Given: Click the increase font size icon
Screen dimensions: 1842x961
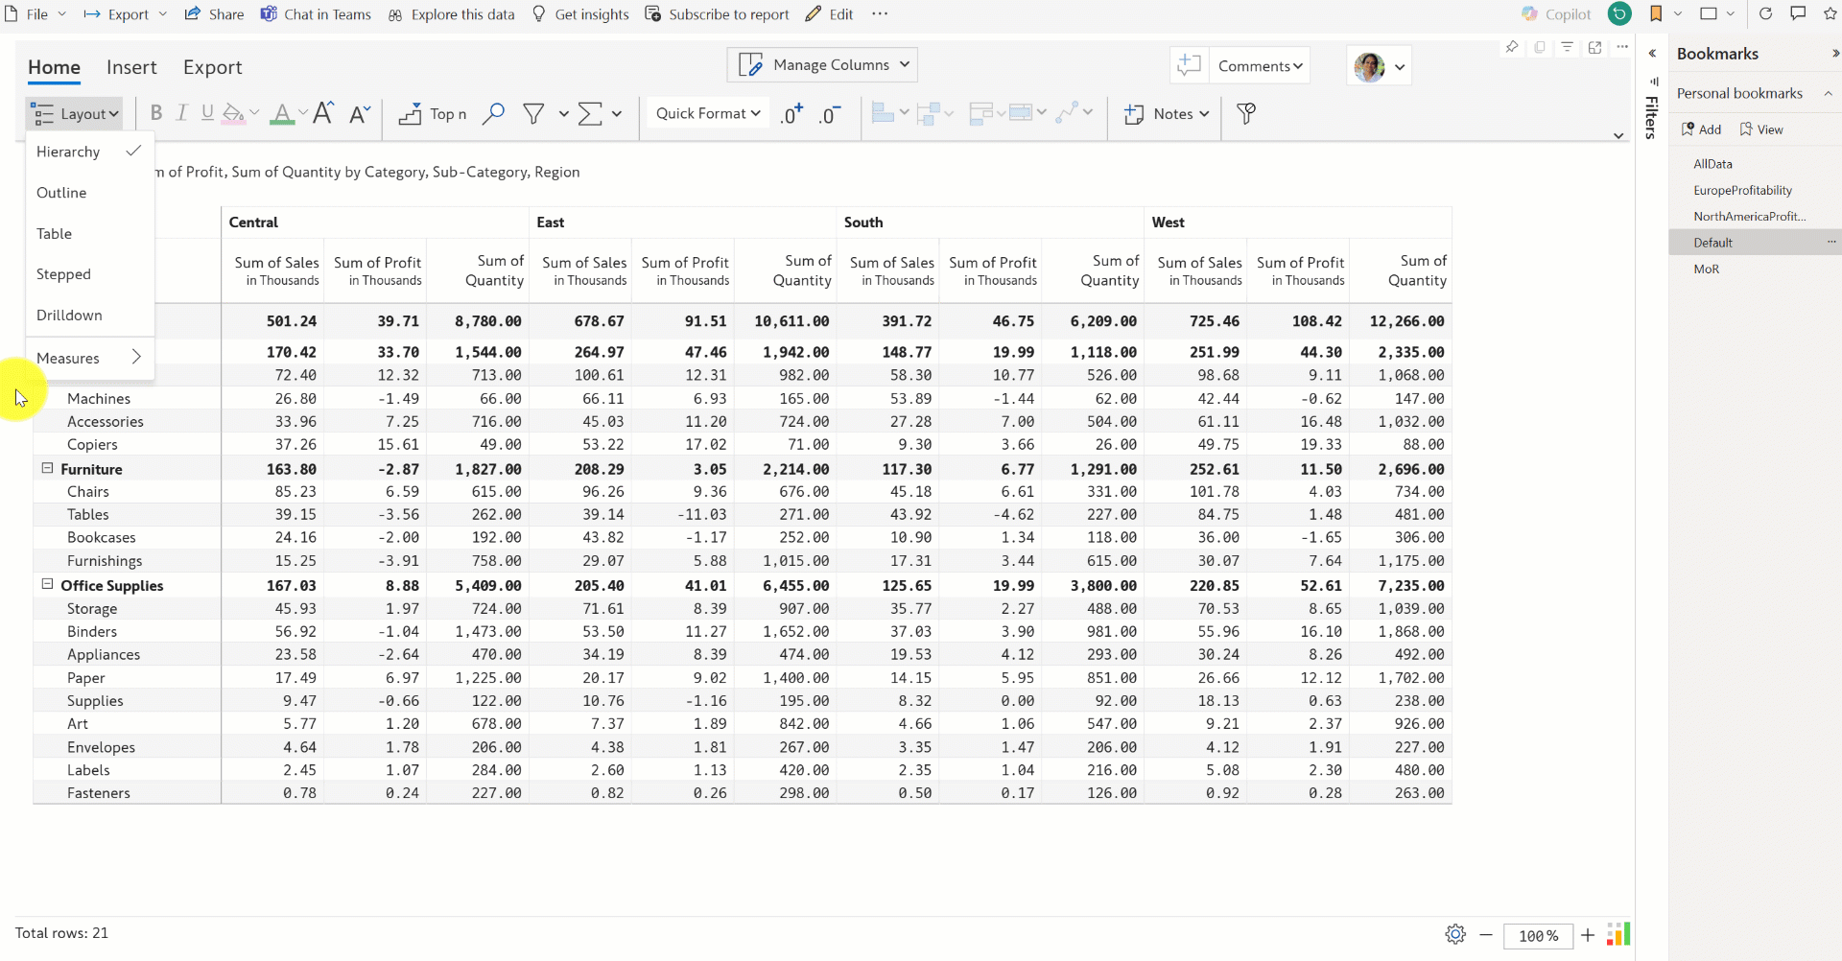Looking at the screenshot, I should (323, 113).
